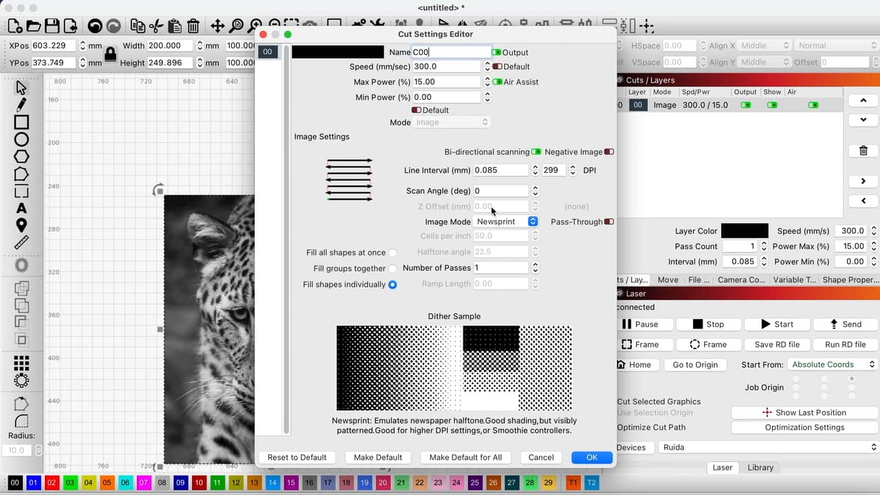880x495 pixels.
Task: Open a file with the folder icon
Action: pos(33,26)
